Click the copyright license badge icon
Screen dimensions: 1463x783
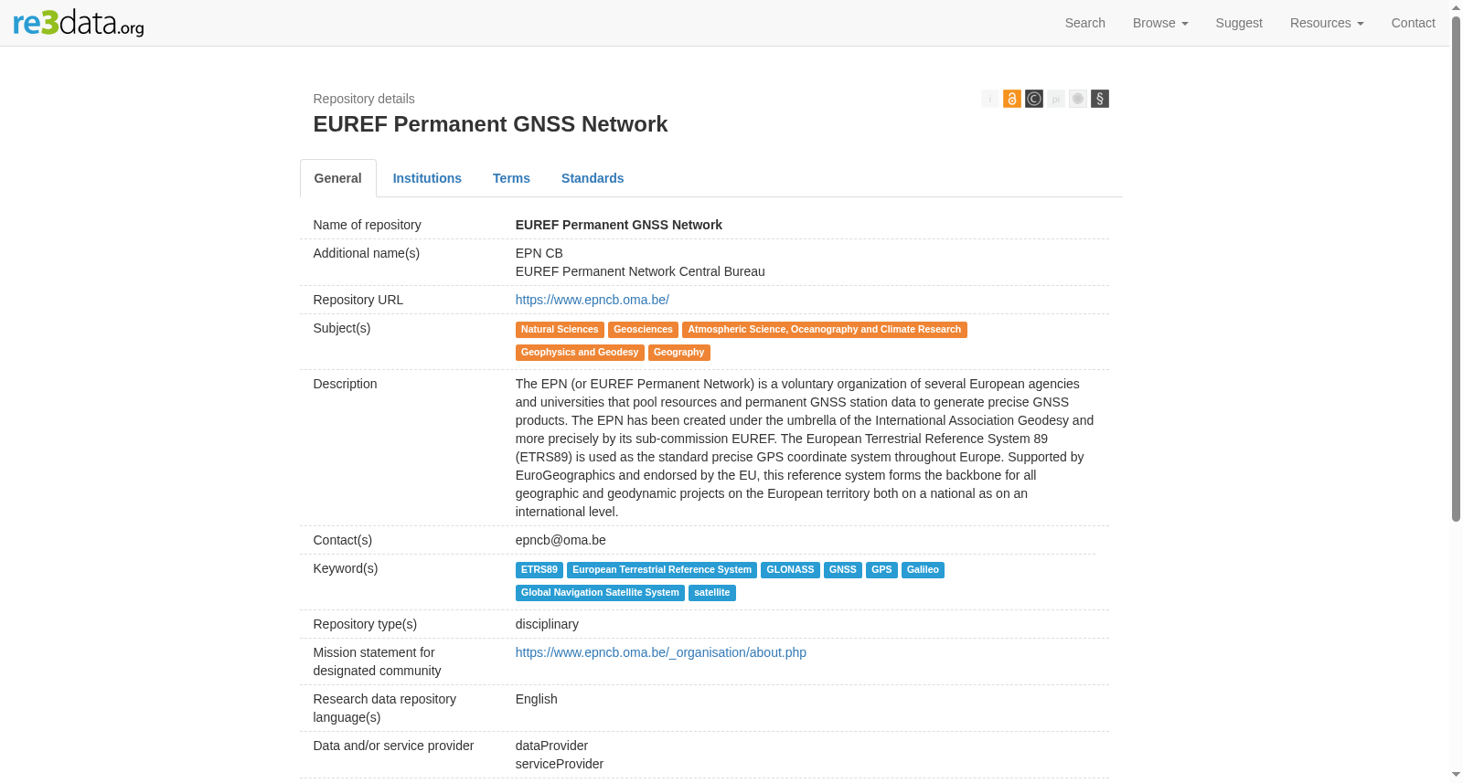click(1033, 99)
